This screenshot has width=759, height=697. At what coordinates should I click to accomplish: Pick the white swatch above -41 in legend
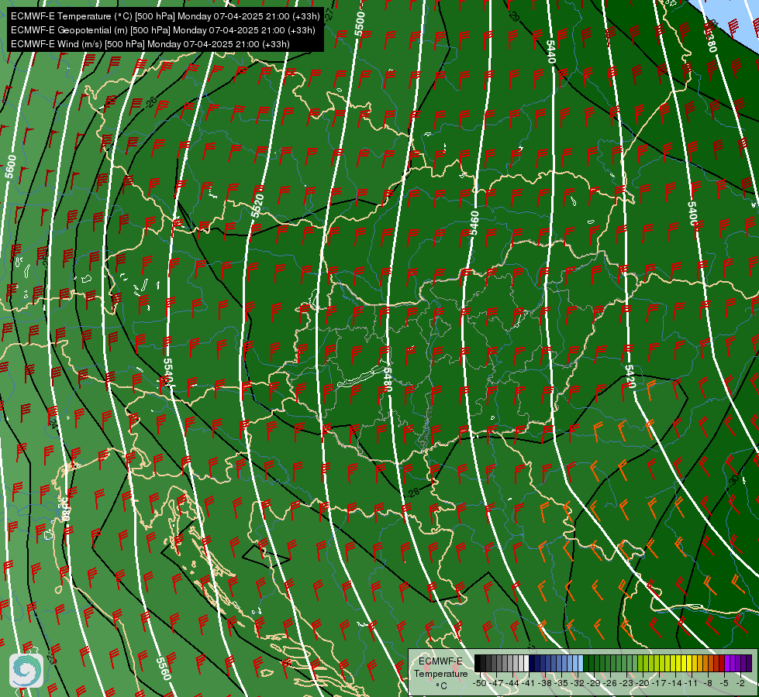click(526, 664)
